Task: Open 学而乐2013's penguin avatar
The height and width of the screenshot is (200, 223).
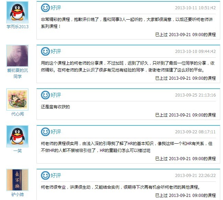Action: tap(17, 12)
